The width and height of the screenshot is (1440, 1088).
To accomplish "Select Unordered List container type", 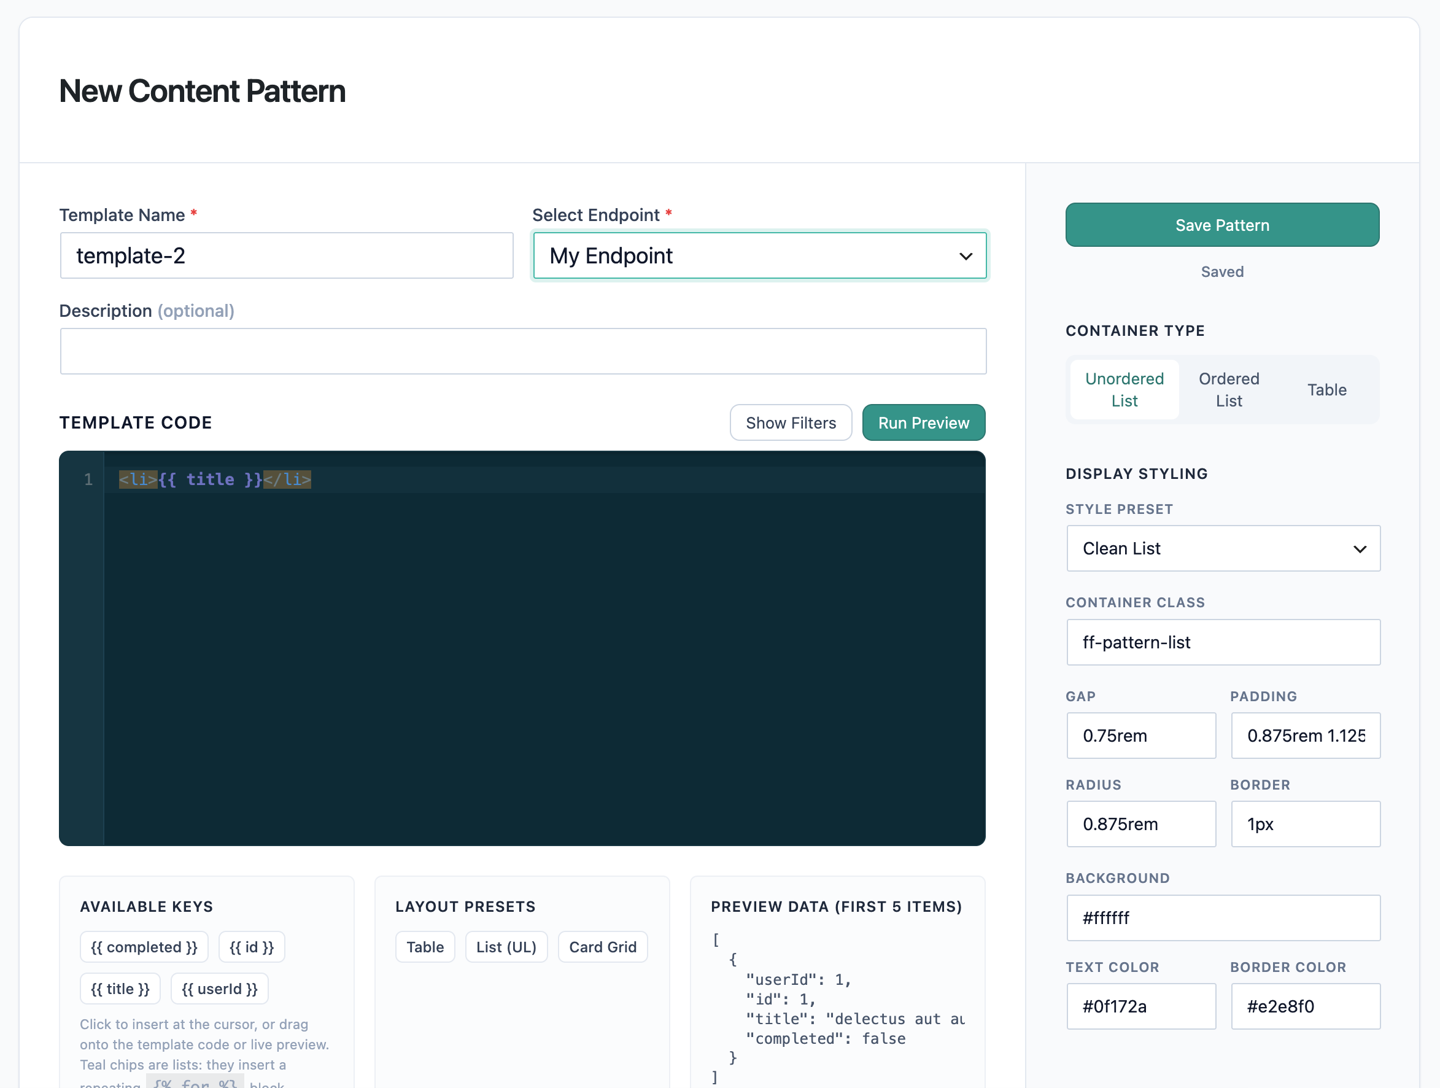I will coord(1124,389).
